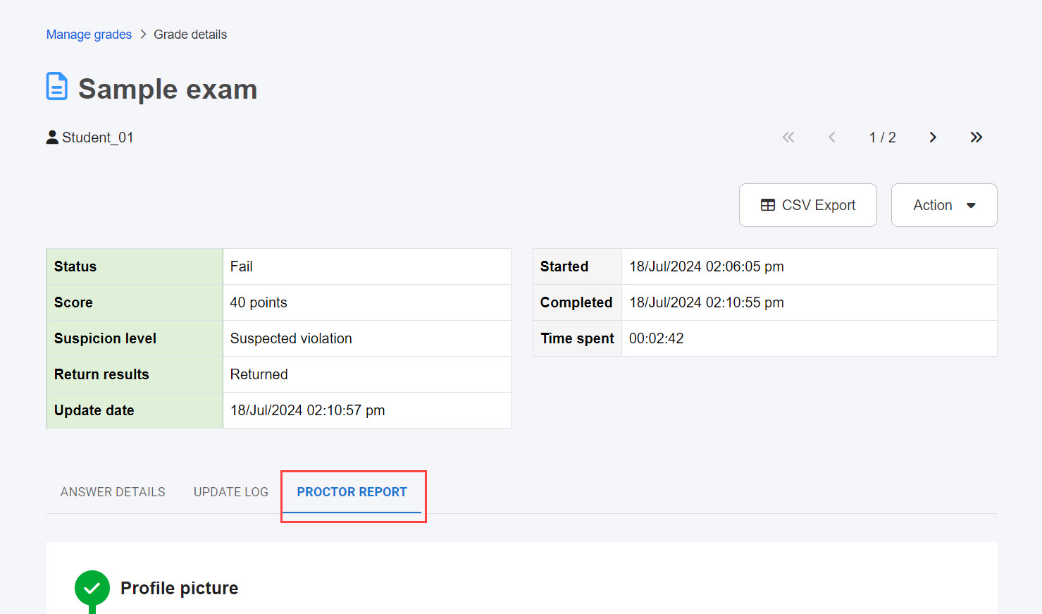Click the Update date value 02:10:57 pm
This screenshot has width=1042, height=614.
[x=308, y=410]
